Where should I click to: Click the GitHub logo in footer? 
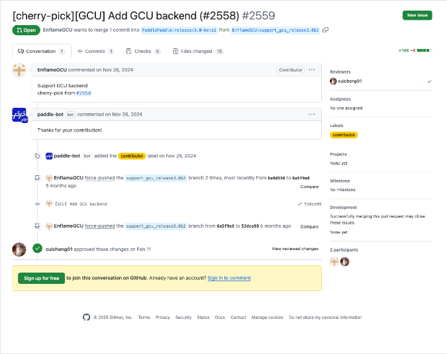[86, 317]
